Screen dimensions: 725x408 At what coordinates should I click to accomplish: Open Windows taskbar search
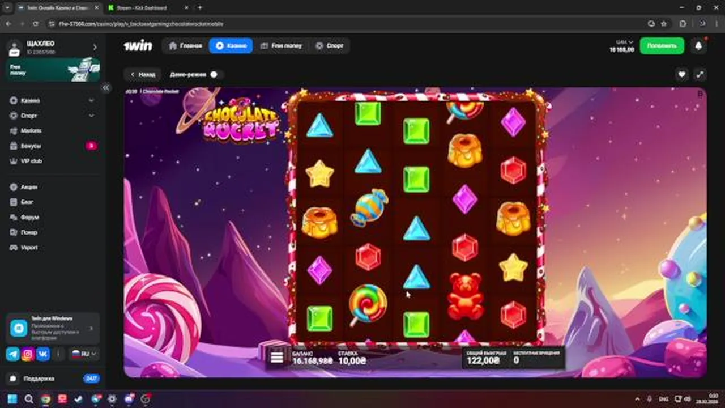pos(29,399)
